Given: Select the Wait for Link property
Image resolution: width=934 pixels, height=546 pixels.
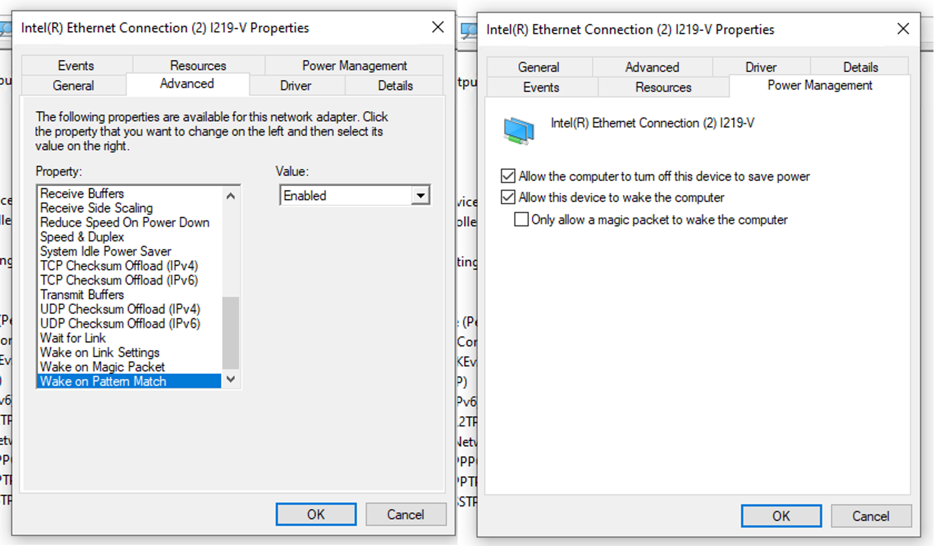Looking at the screenshot, I should pos(72,338).
